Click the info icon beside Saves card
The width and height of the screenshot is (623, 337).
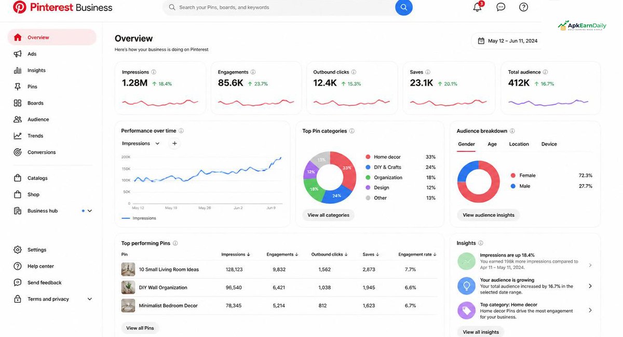click(x=428, y=72)
